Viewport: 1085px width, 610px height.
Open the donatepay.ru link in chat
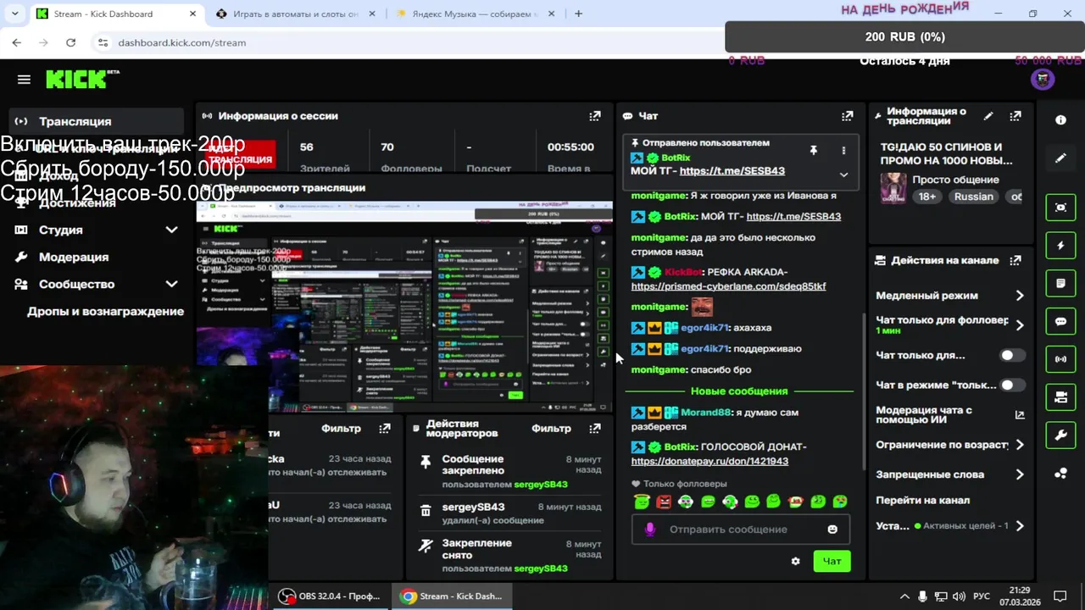coord(709,461)
